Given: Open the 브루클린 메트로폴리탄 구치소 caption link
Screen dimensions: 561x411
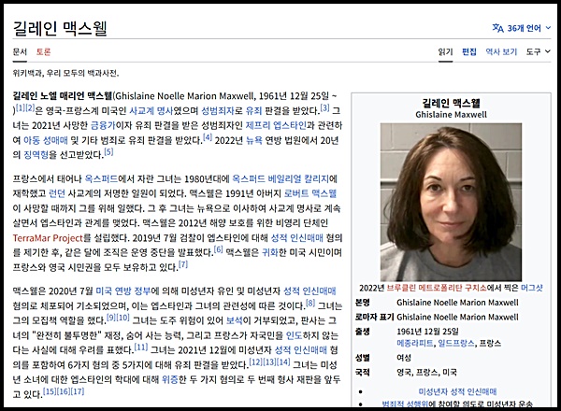Looking at the screenshot, I should 437,288.
